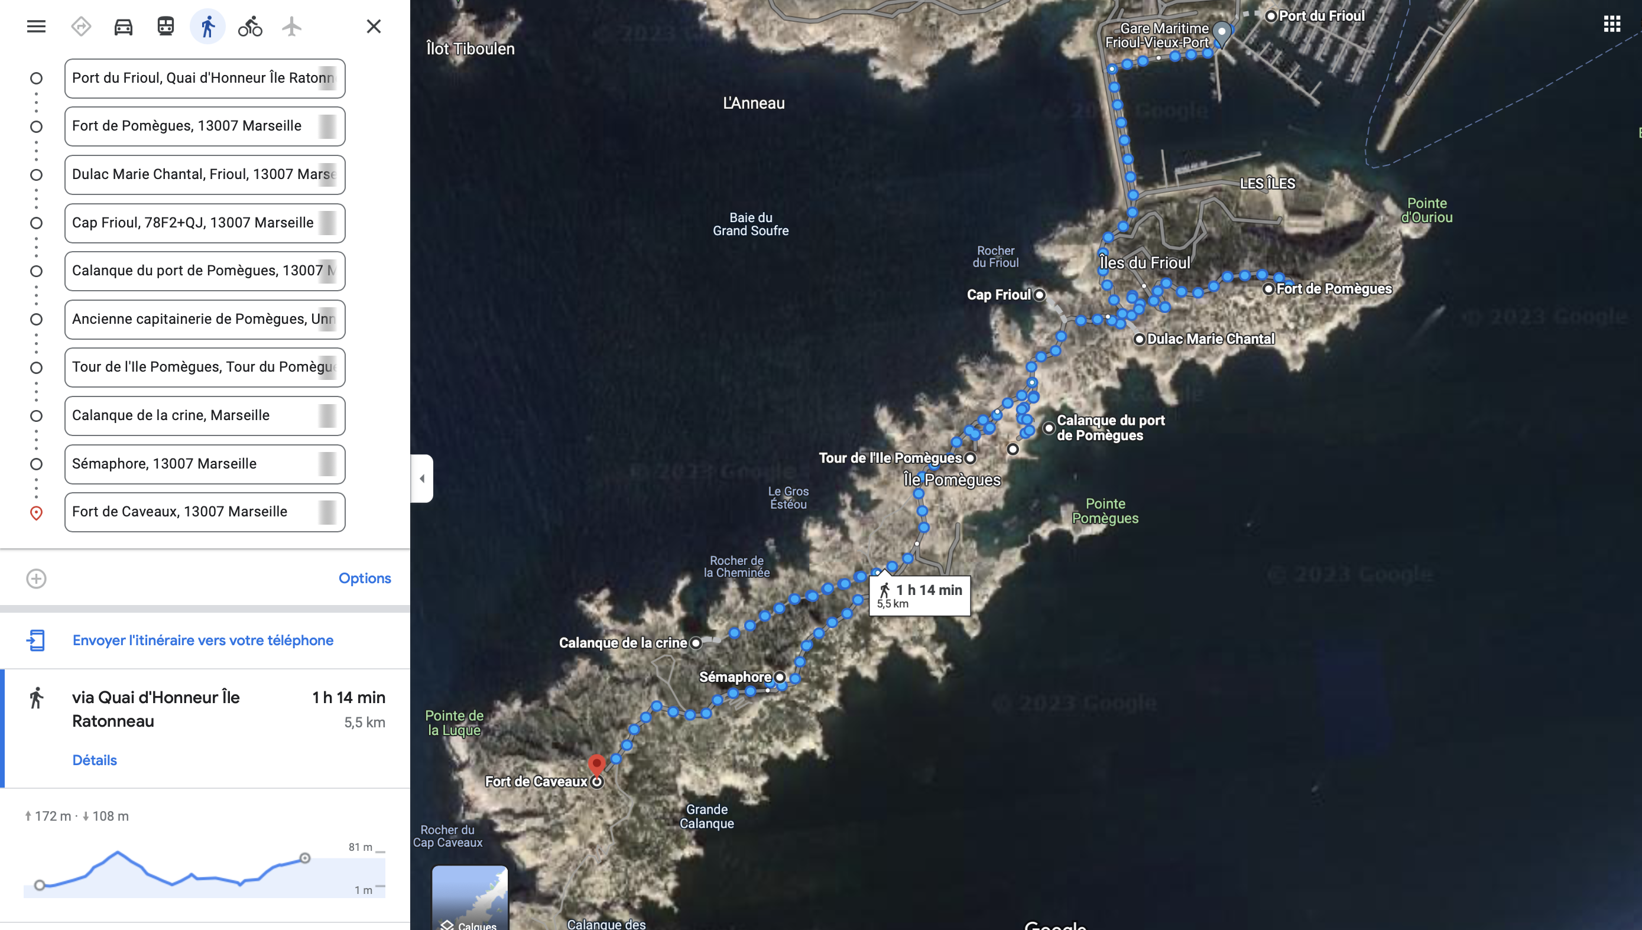This screenshot has width=1642, height=930.
Task: Select the driving travel mode icon
Action: [x=124, y=27]
